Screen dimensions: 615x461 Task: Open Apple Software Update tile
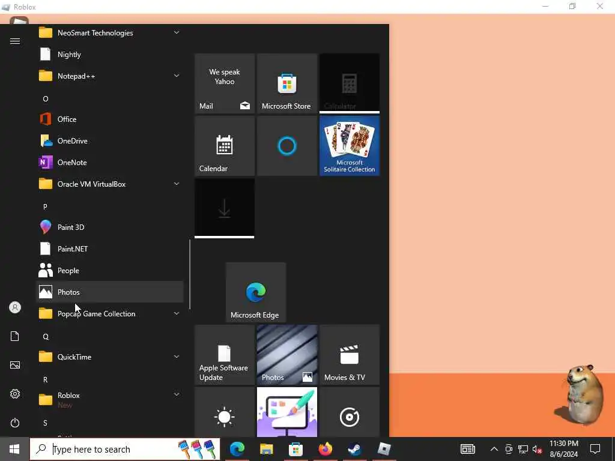pyautogui.click(x=225, y=355)
